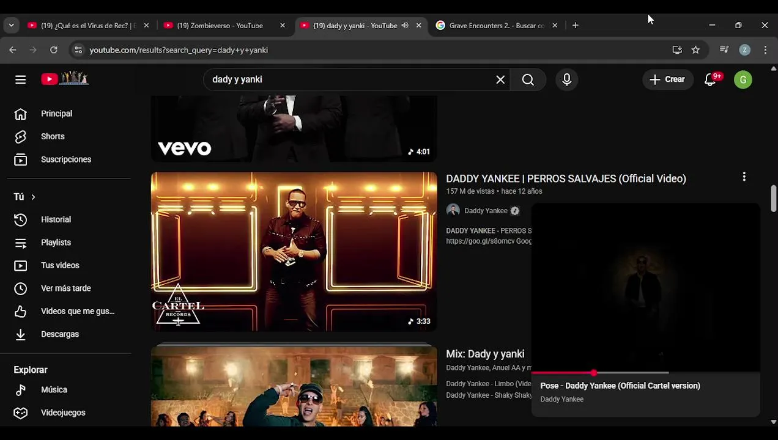Select the dady y yanki - YouTube tab
778x440 pixels.
point(355,26)
